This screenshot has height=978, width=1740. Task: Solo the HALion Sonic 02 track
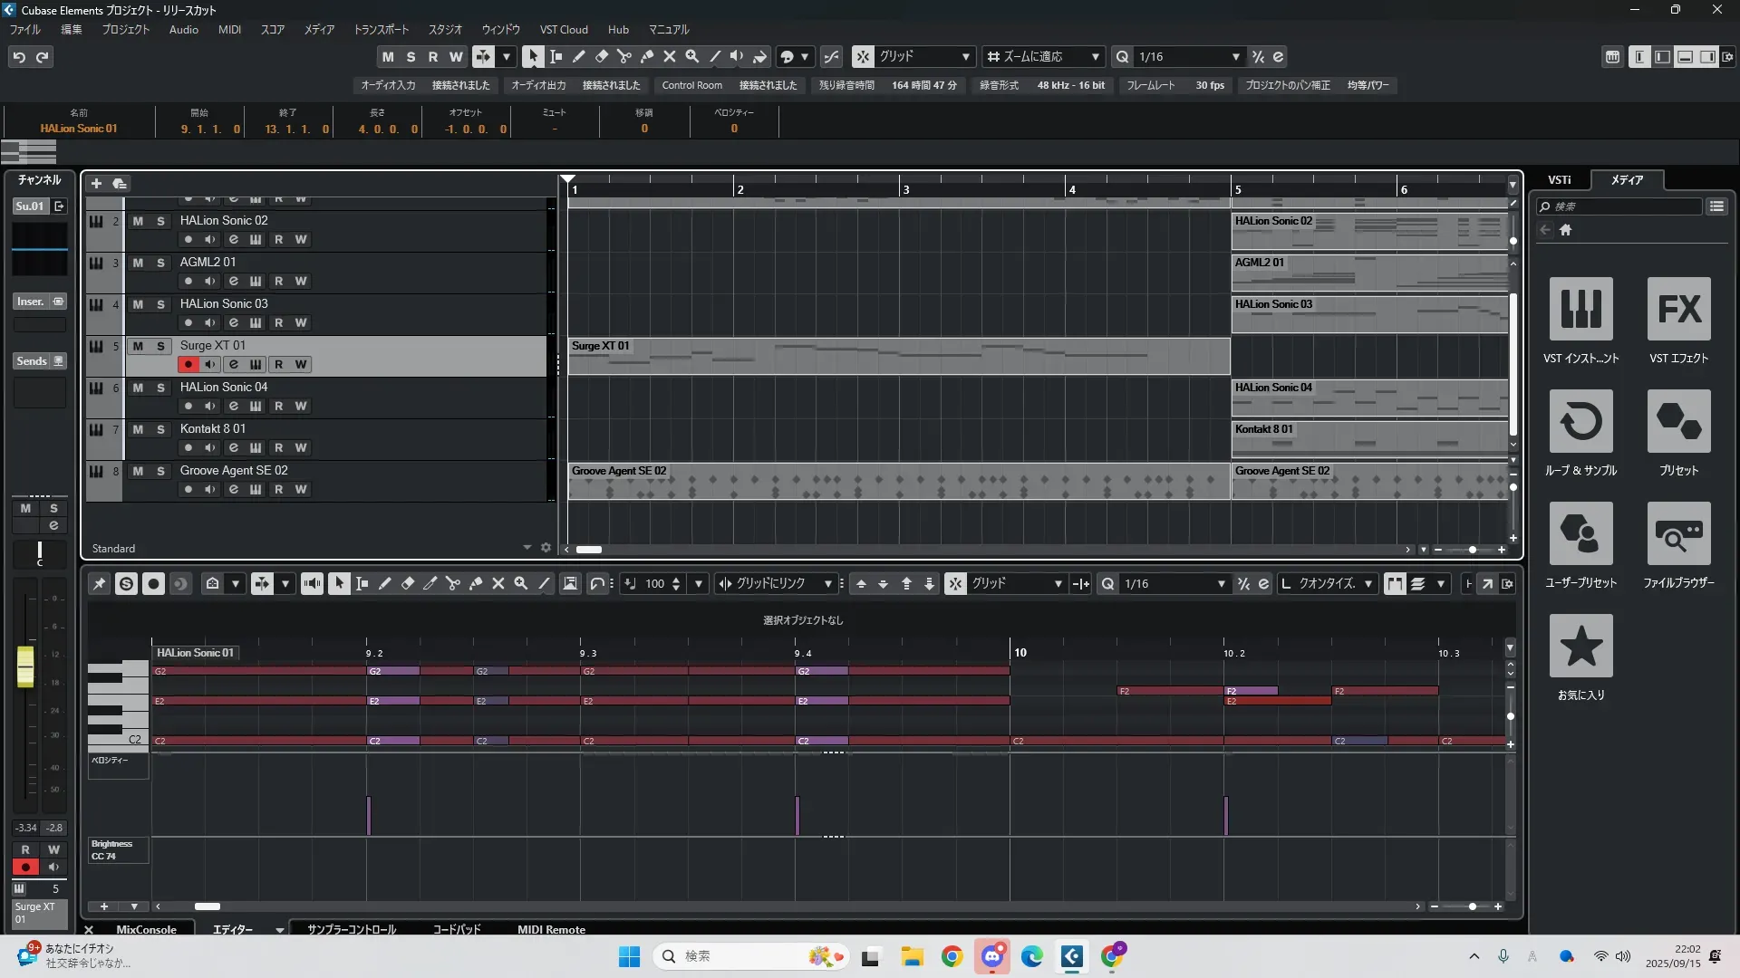point(160,221)
